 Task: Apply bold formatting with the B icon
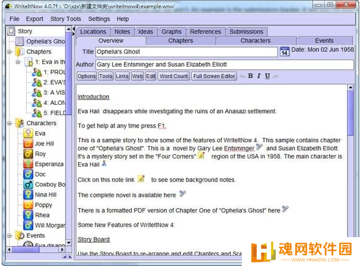[250, 76]
